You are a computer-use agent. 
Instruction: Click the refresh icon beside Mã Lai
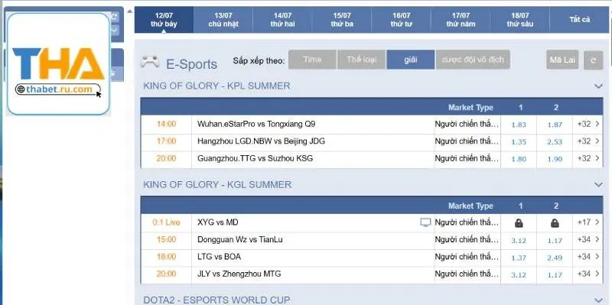594,60
